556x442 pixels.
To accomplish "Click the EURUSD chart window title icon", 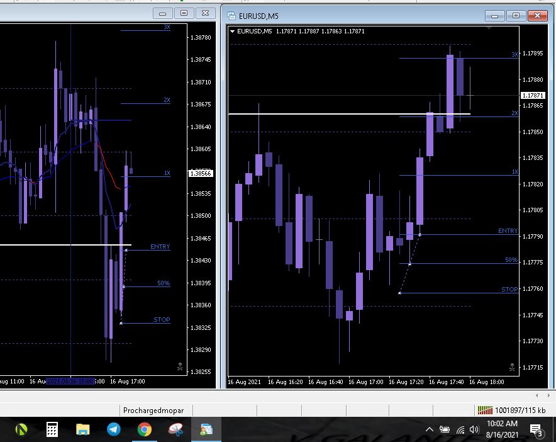I will (x=231, y=16).
